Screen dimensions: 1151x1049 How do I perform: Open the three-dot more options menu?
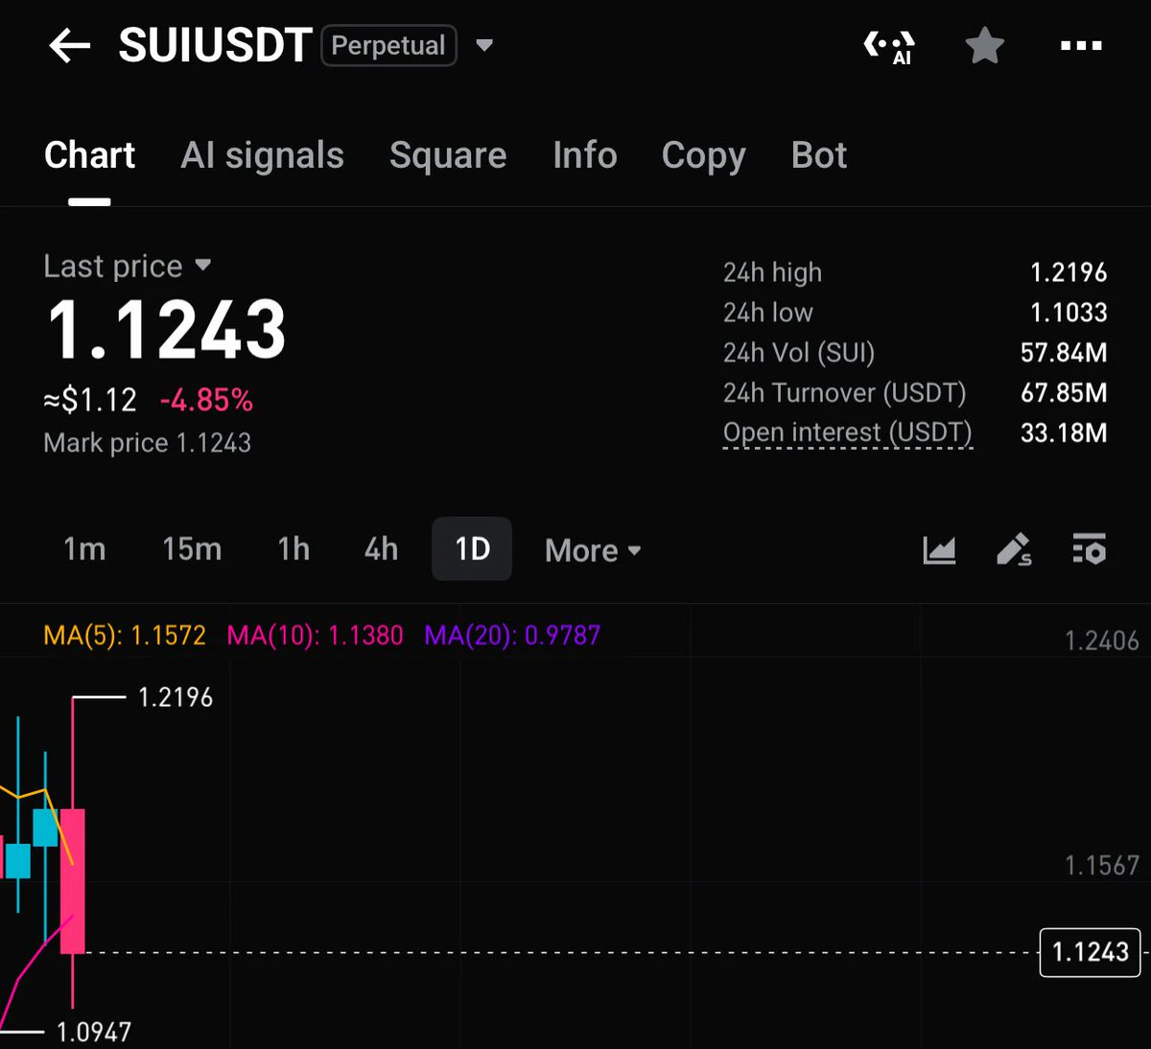(x=1081, y=45)
